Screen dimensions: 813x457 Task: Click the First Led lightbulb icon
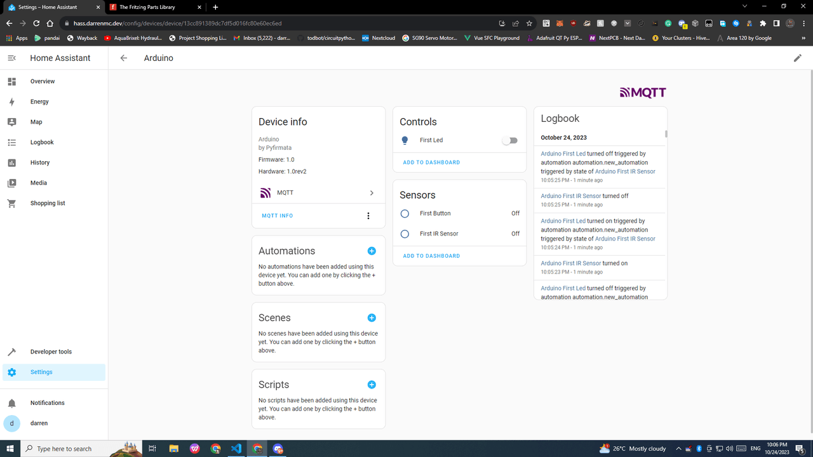pyautogui.click(x=405, y=140)
